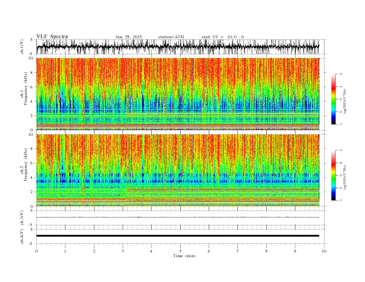This screenshot has width=365, height=282.
Task: Click time axis tick label "0"
Action: 36,251
